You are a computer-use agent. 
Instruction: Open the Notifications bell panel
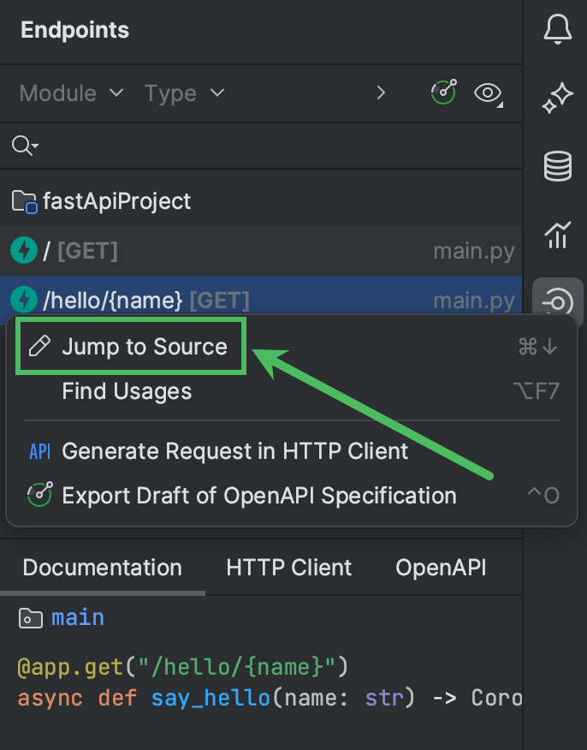(557, 28)
